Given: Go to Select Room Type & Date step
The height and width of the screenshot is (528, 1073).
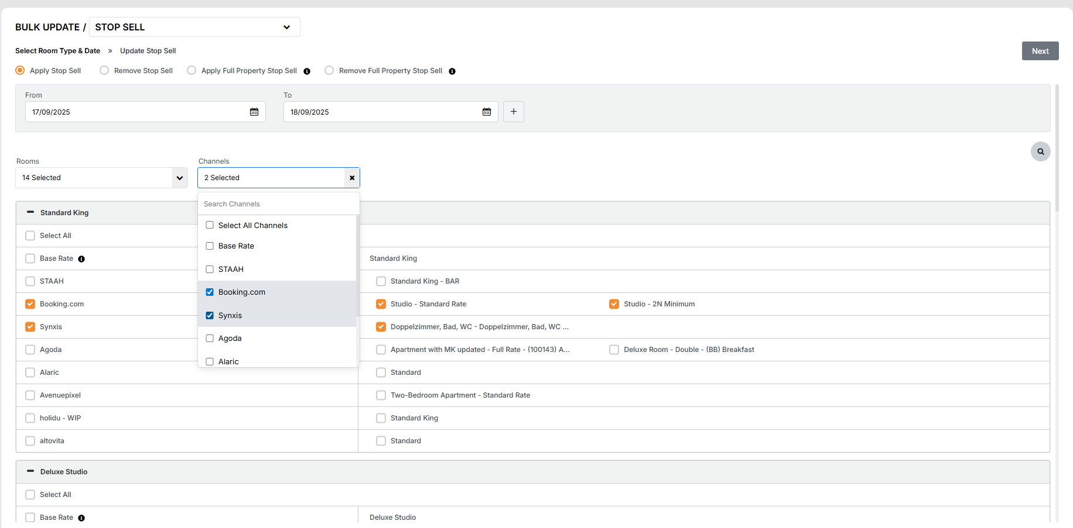Looking at the screenshot, I should click(x=57, y=51).
